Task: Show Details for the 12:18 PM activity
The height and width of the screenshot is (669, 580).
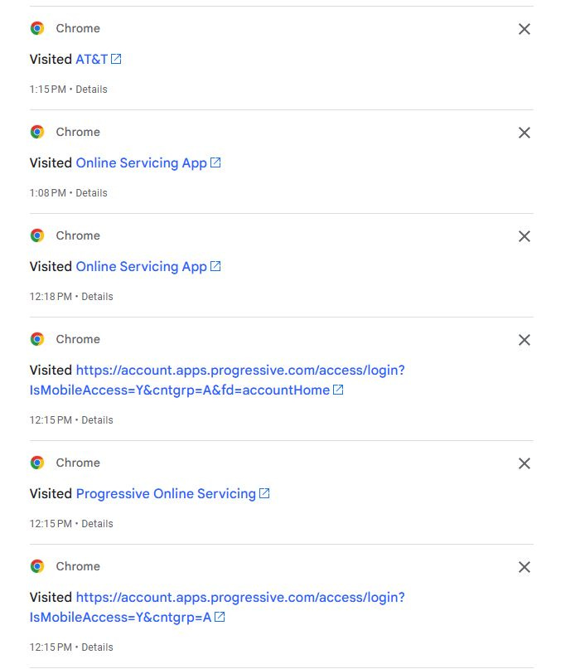Action: tap(97, 297)
